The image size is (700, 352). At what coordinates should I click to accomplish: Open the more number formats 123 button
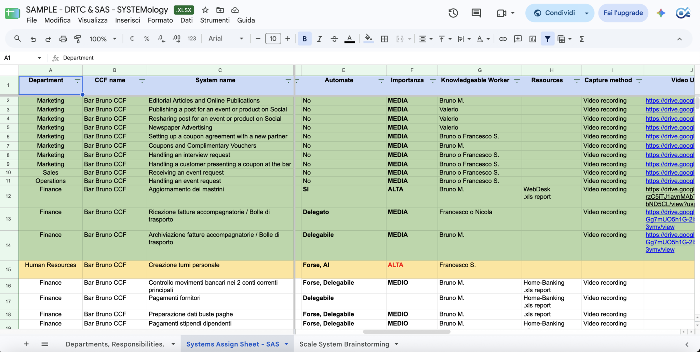click(192, 39)
